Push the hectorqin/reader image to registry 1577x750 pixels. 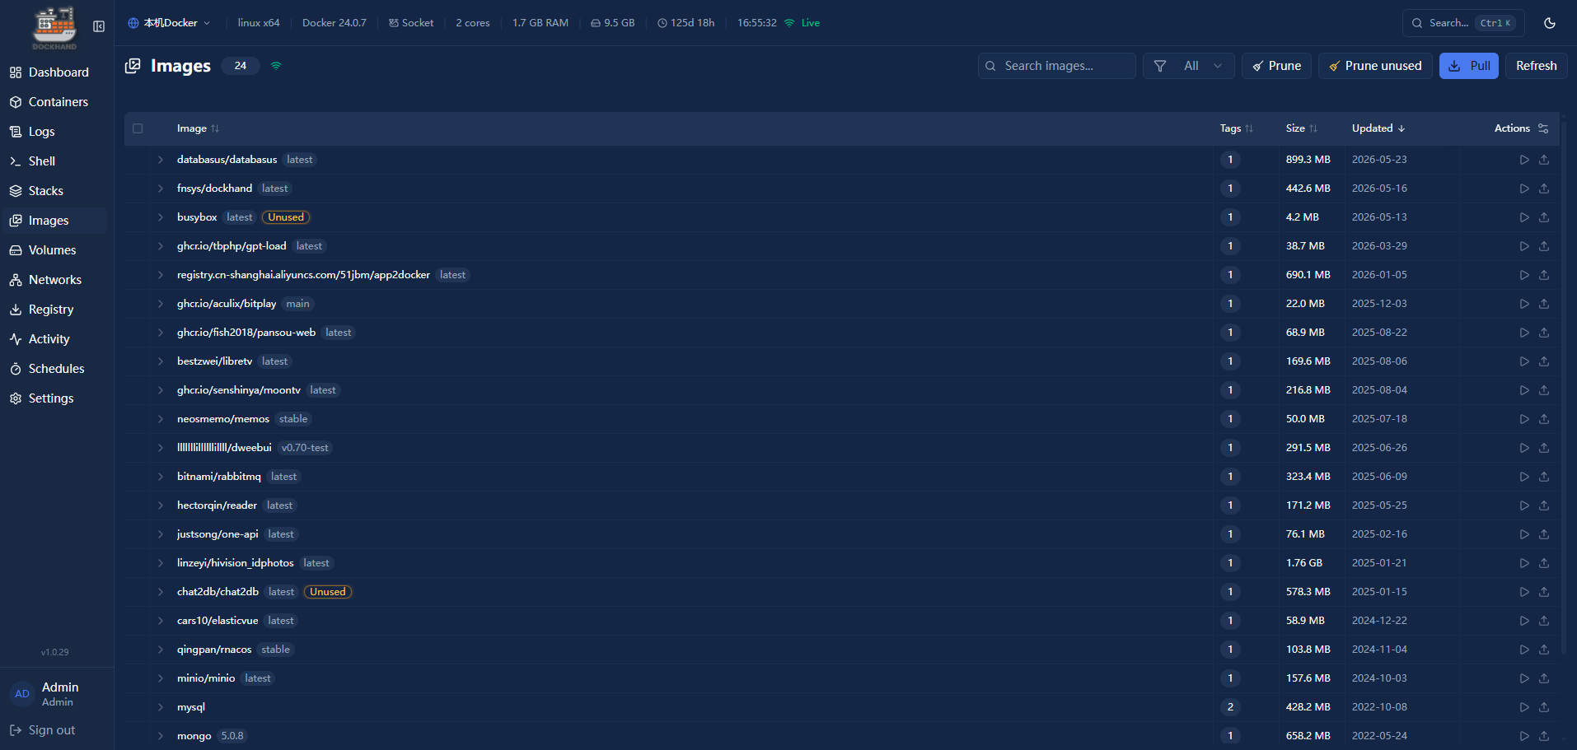[x=1544, y=505]
